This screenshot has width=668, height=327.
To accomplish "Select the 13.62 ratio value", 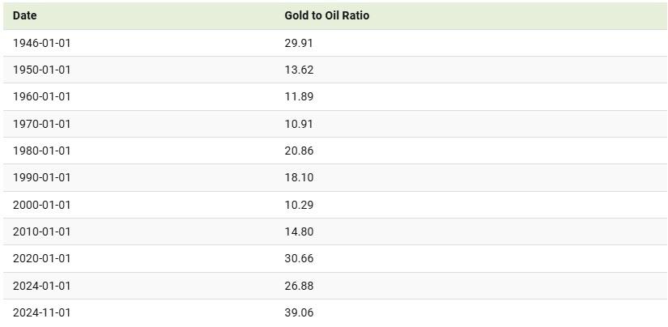I will point(299,70).
